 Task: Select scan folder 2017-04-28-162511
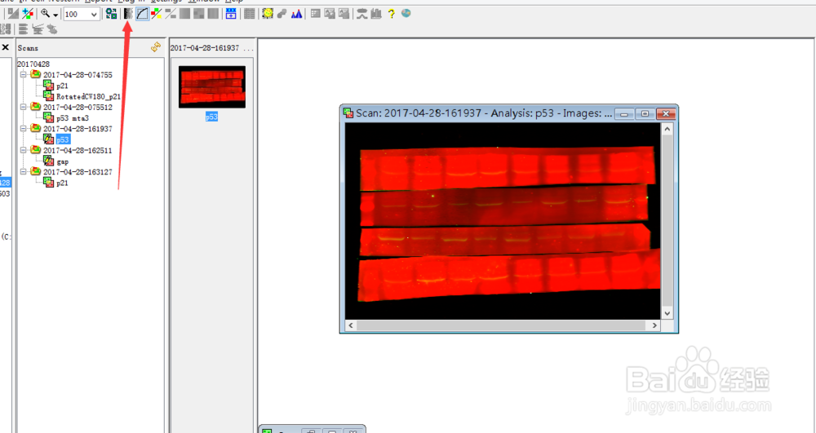pyautogui.click(x=78, y=150)
